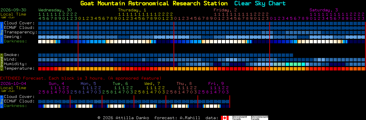366x120 pixels.
Task: Click the Goat Mountain Astronomical Research Station title
Action: pos(154,3)
